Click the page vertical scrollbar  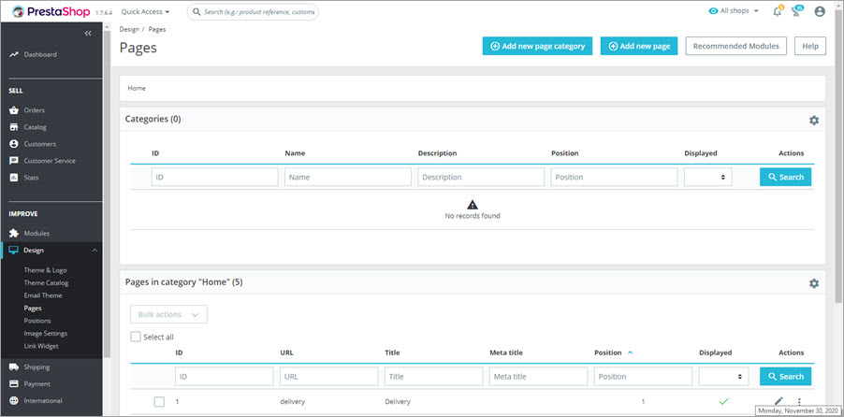pos(837,187)
